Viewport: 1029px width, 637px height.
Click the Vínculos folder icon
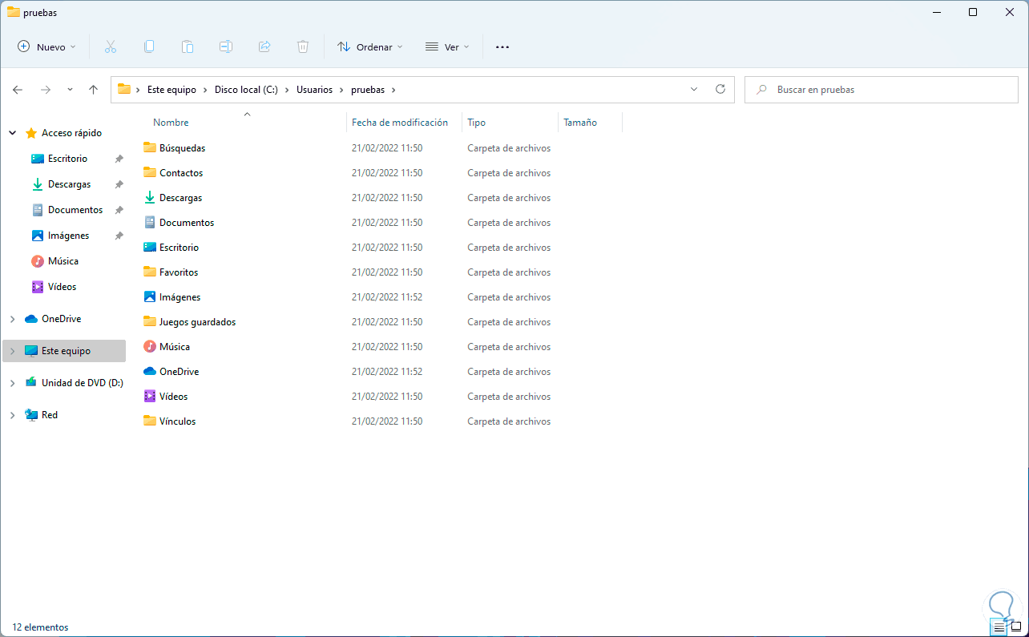(x=149, y=421)
